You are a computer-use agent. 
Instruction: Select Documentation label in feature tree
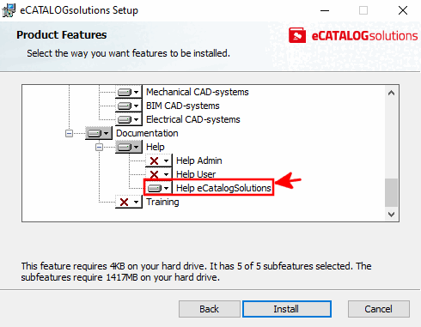pos(147,133)
